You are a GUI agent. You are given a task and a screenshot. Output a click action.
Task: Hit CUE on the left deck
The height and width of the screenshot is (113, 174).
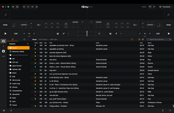(x=16, y=34)
